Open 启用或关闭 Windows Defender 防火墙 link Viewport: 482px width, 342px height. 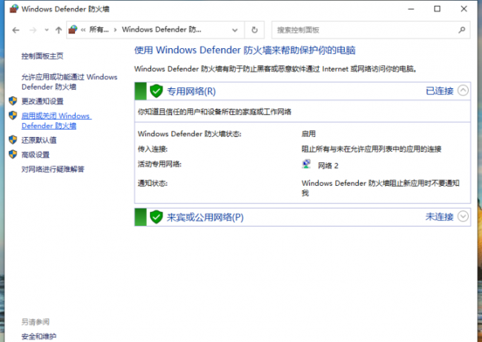click(56, 121)
